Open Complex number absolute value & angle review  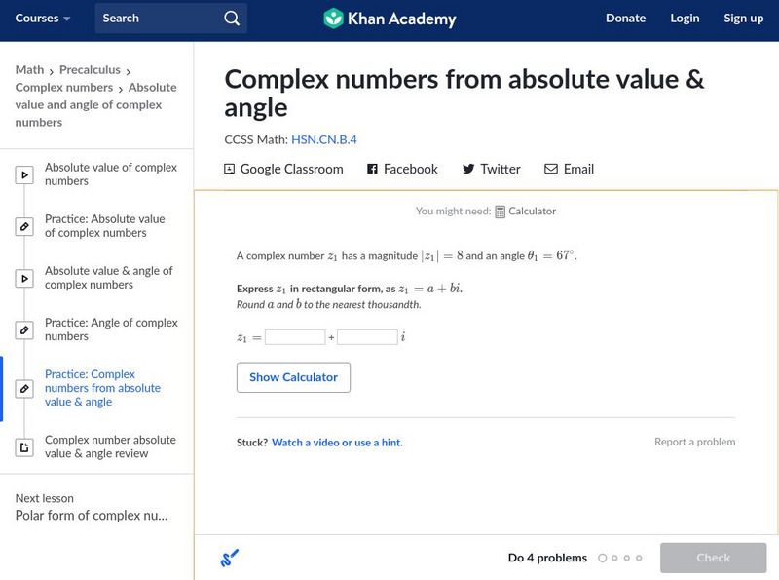point(110,446)
